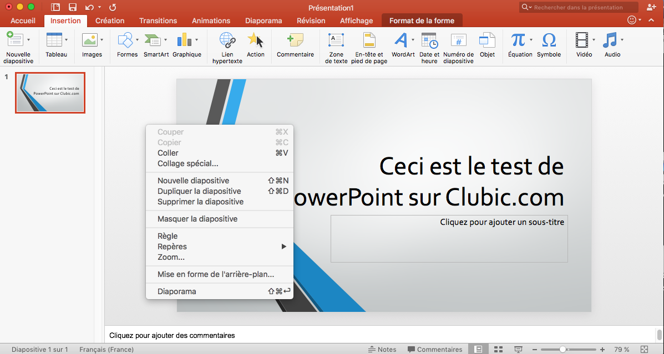
Task: Choose Coller in context menu
Action: coord(219,153)
